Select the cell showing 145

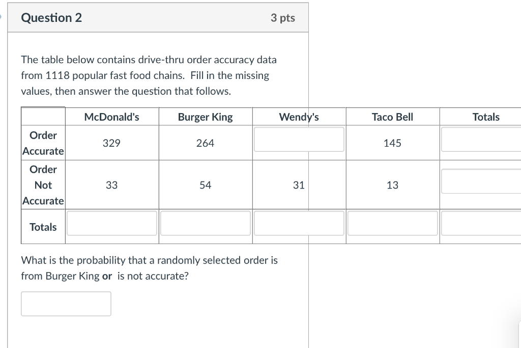tap(392, 143)
